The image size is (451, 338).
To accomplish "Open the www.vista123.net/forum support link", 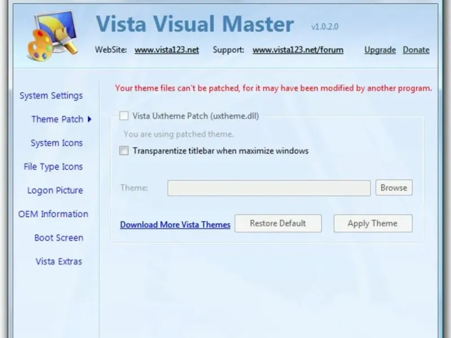I will click(x=298, y=50).
